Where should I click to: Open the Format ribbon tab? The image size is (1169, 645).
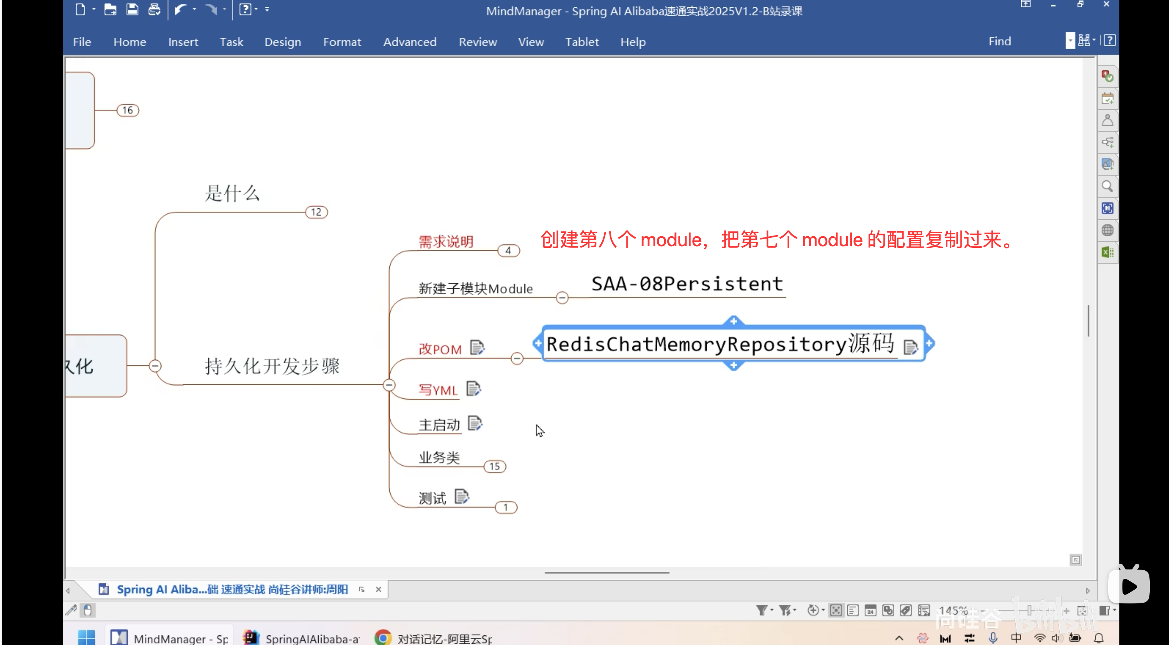coord(342,42)
